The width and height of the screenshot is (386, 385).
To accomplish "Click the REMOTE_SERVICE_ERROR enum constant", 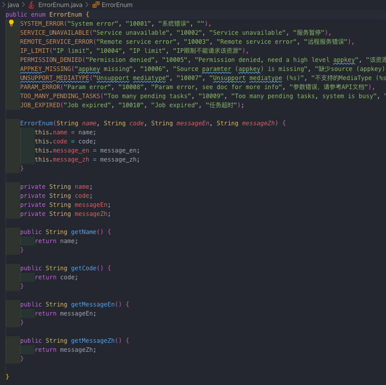I will (56, 42).
